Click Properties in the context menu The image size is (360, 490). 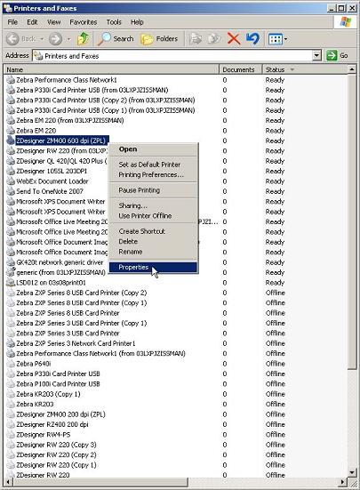(x=153, y=267)
